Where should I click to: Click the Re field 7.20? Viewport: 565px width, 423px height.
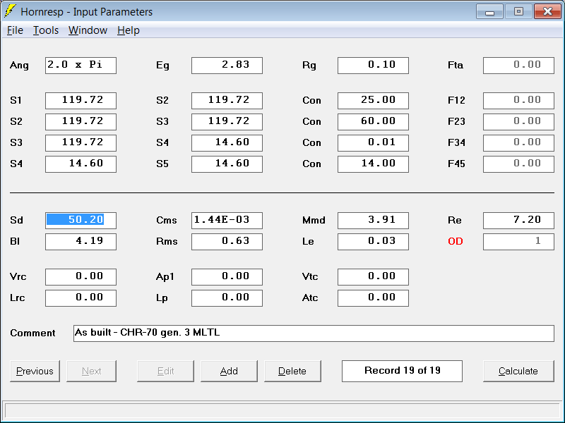(518, 221)
